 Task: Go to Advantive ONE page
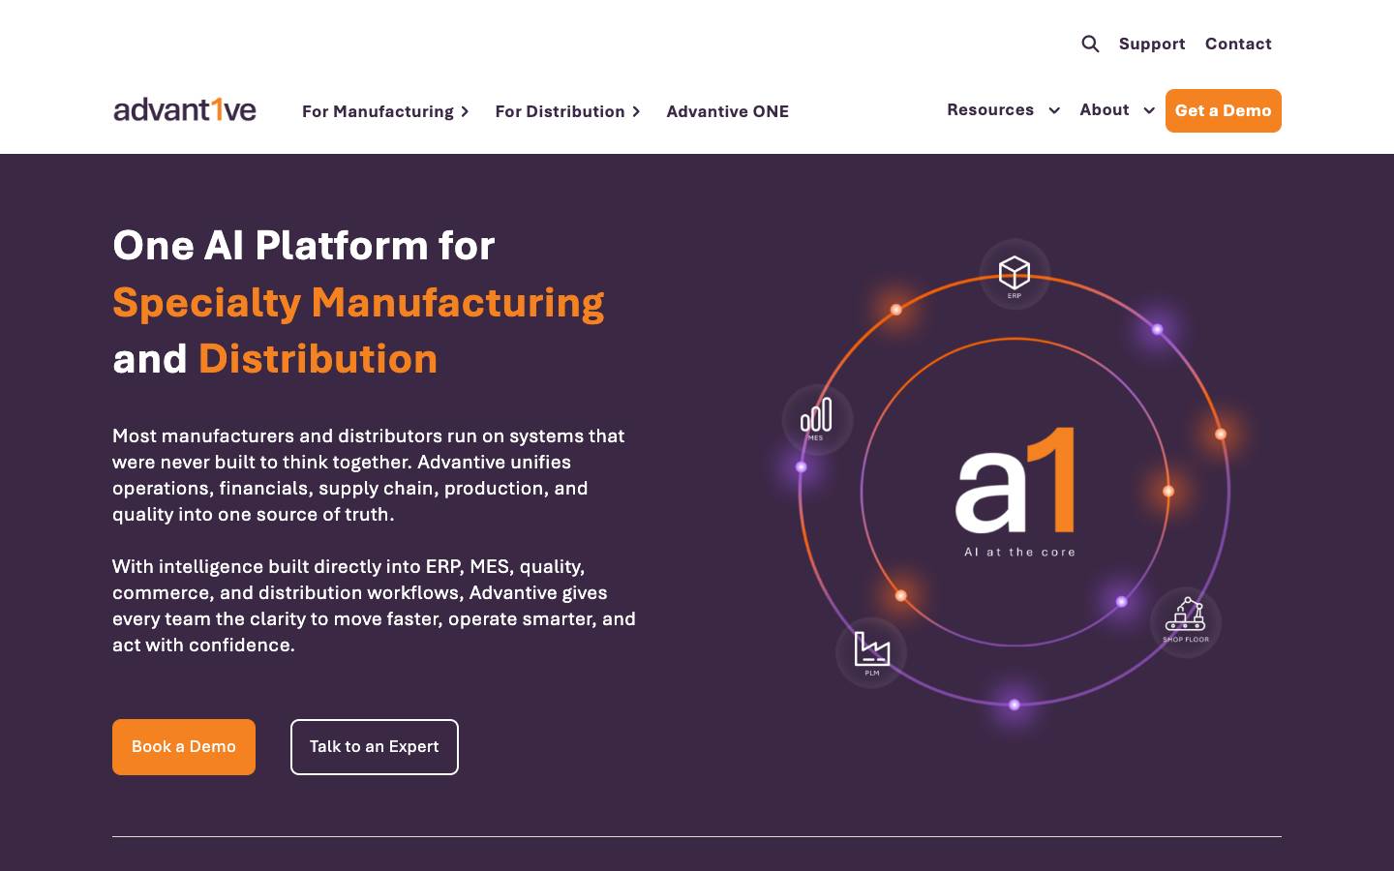[727, 111]
